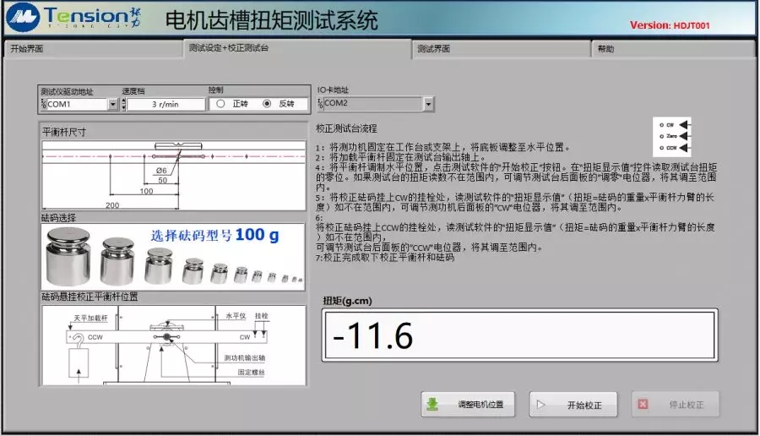This screenshot has height=436, width=760.
Task: Select the 反转 reverse rotation option
Action: pyautogui.click(x=267, y=105)
